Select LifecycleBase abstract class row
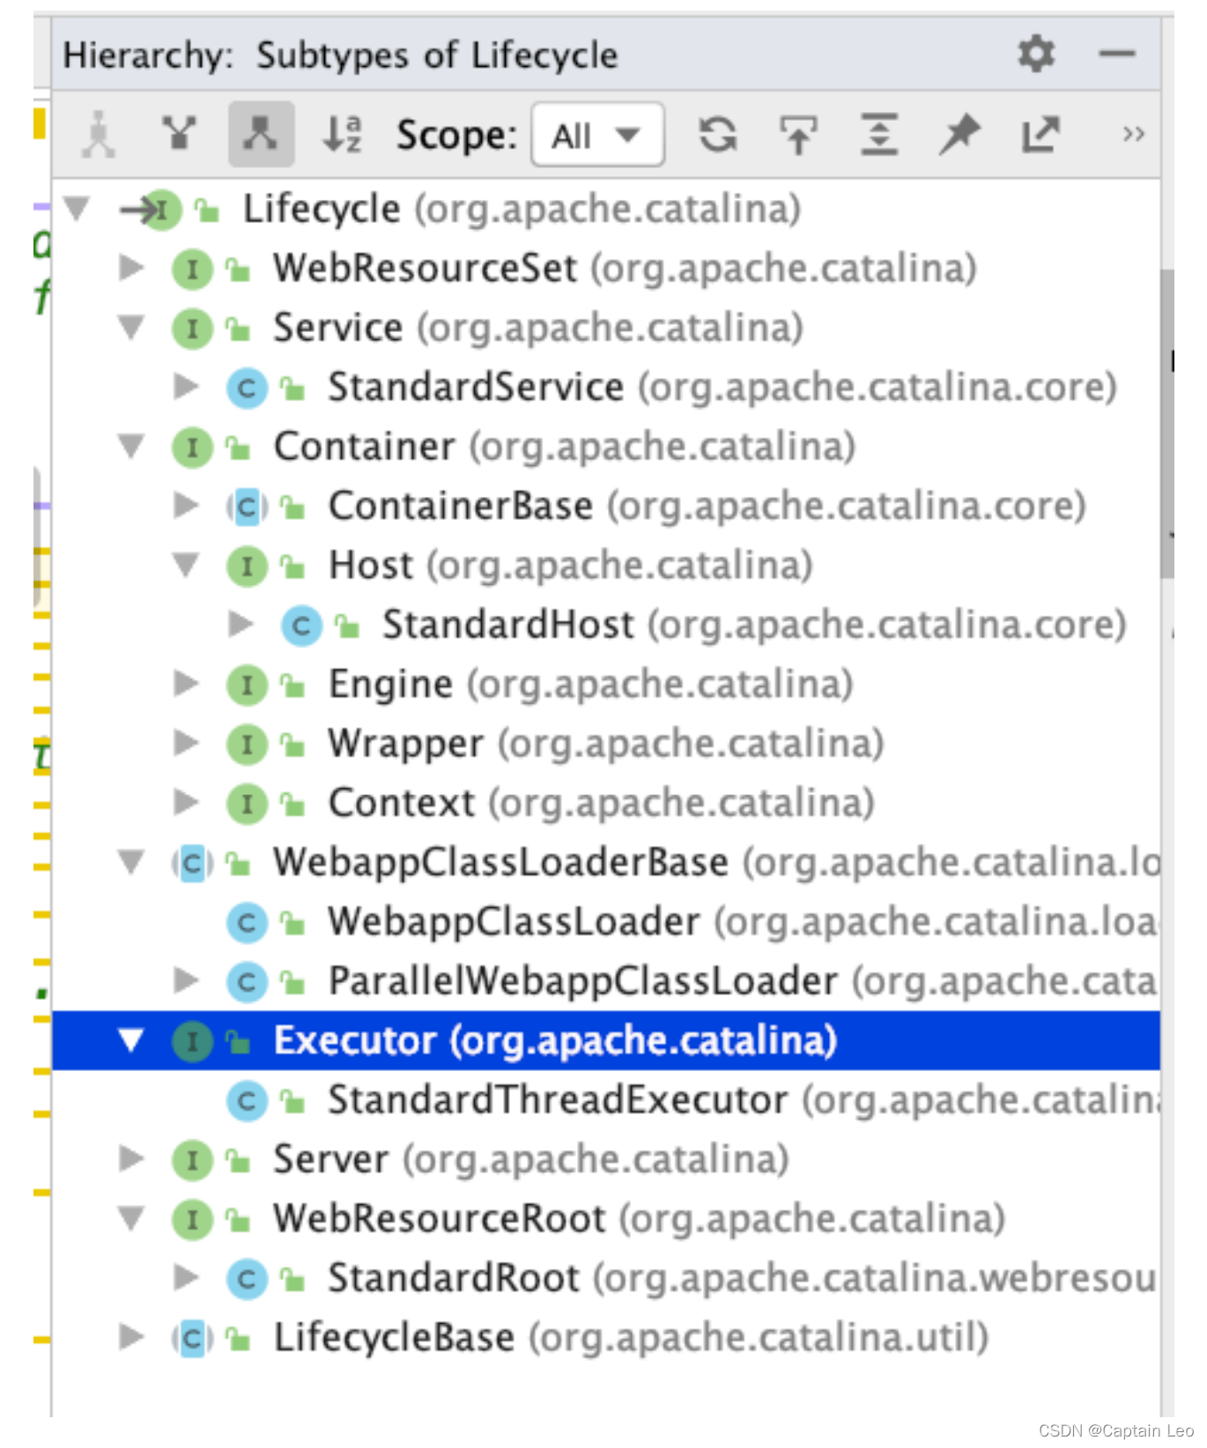Screen dimensions: 1207x1448 (x=606, y=1337)
